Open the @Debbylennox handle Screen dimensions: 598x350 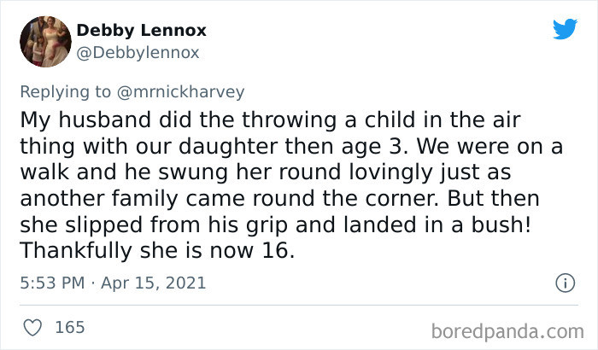coord(138,53)
